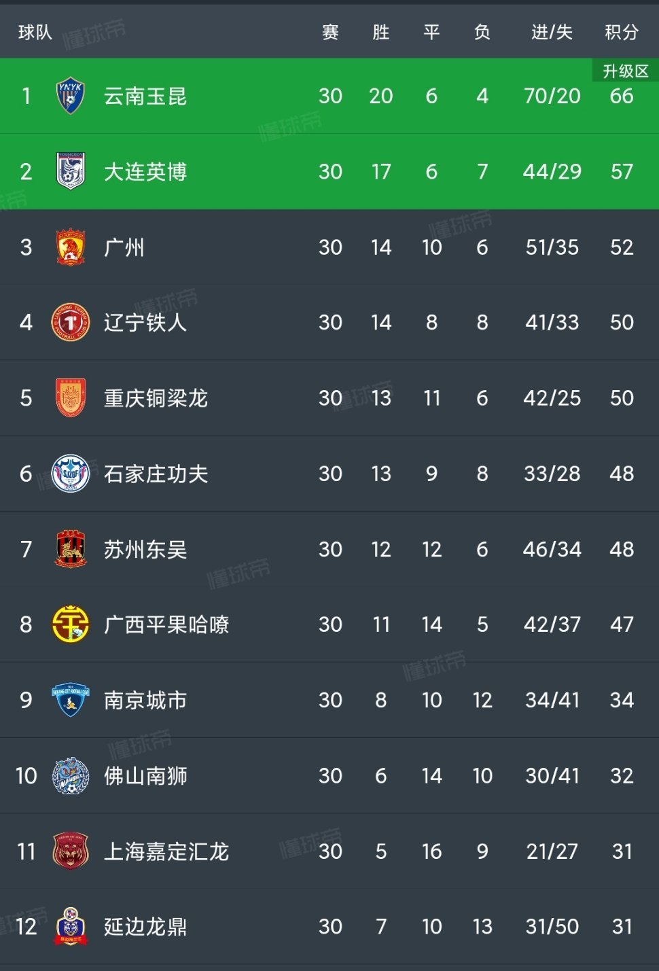Select the 重庆铜梁龙 team crest
659x971 pixels.
pyautogui.click(x=71, y=398)
